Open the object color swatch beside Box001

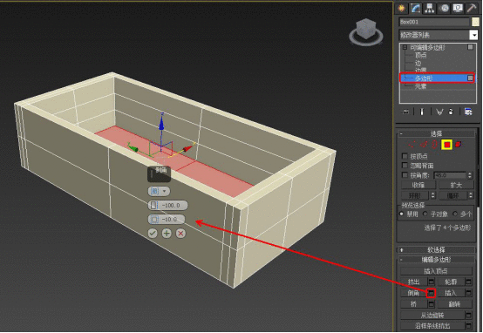[x=475, y=22]
